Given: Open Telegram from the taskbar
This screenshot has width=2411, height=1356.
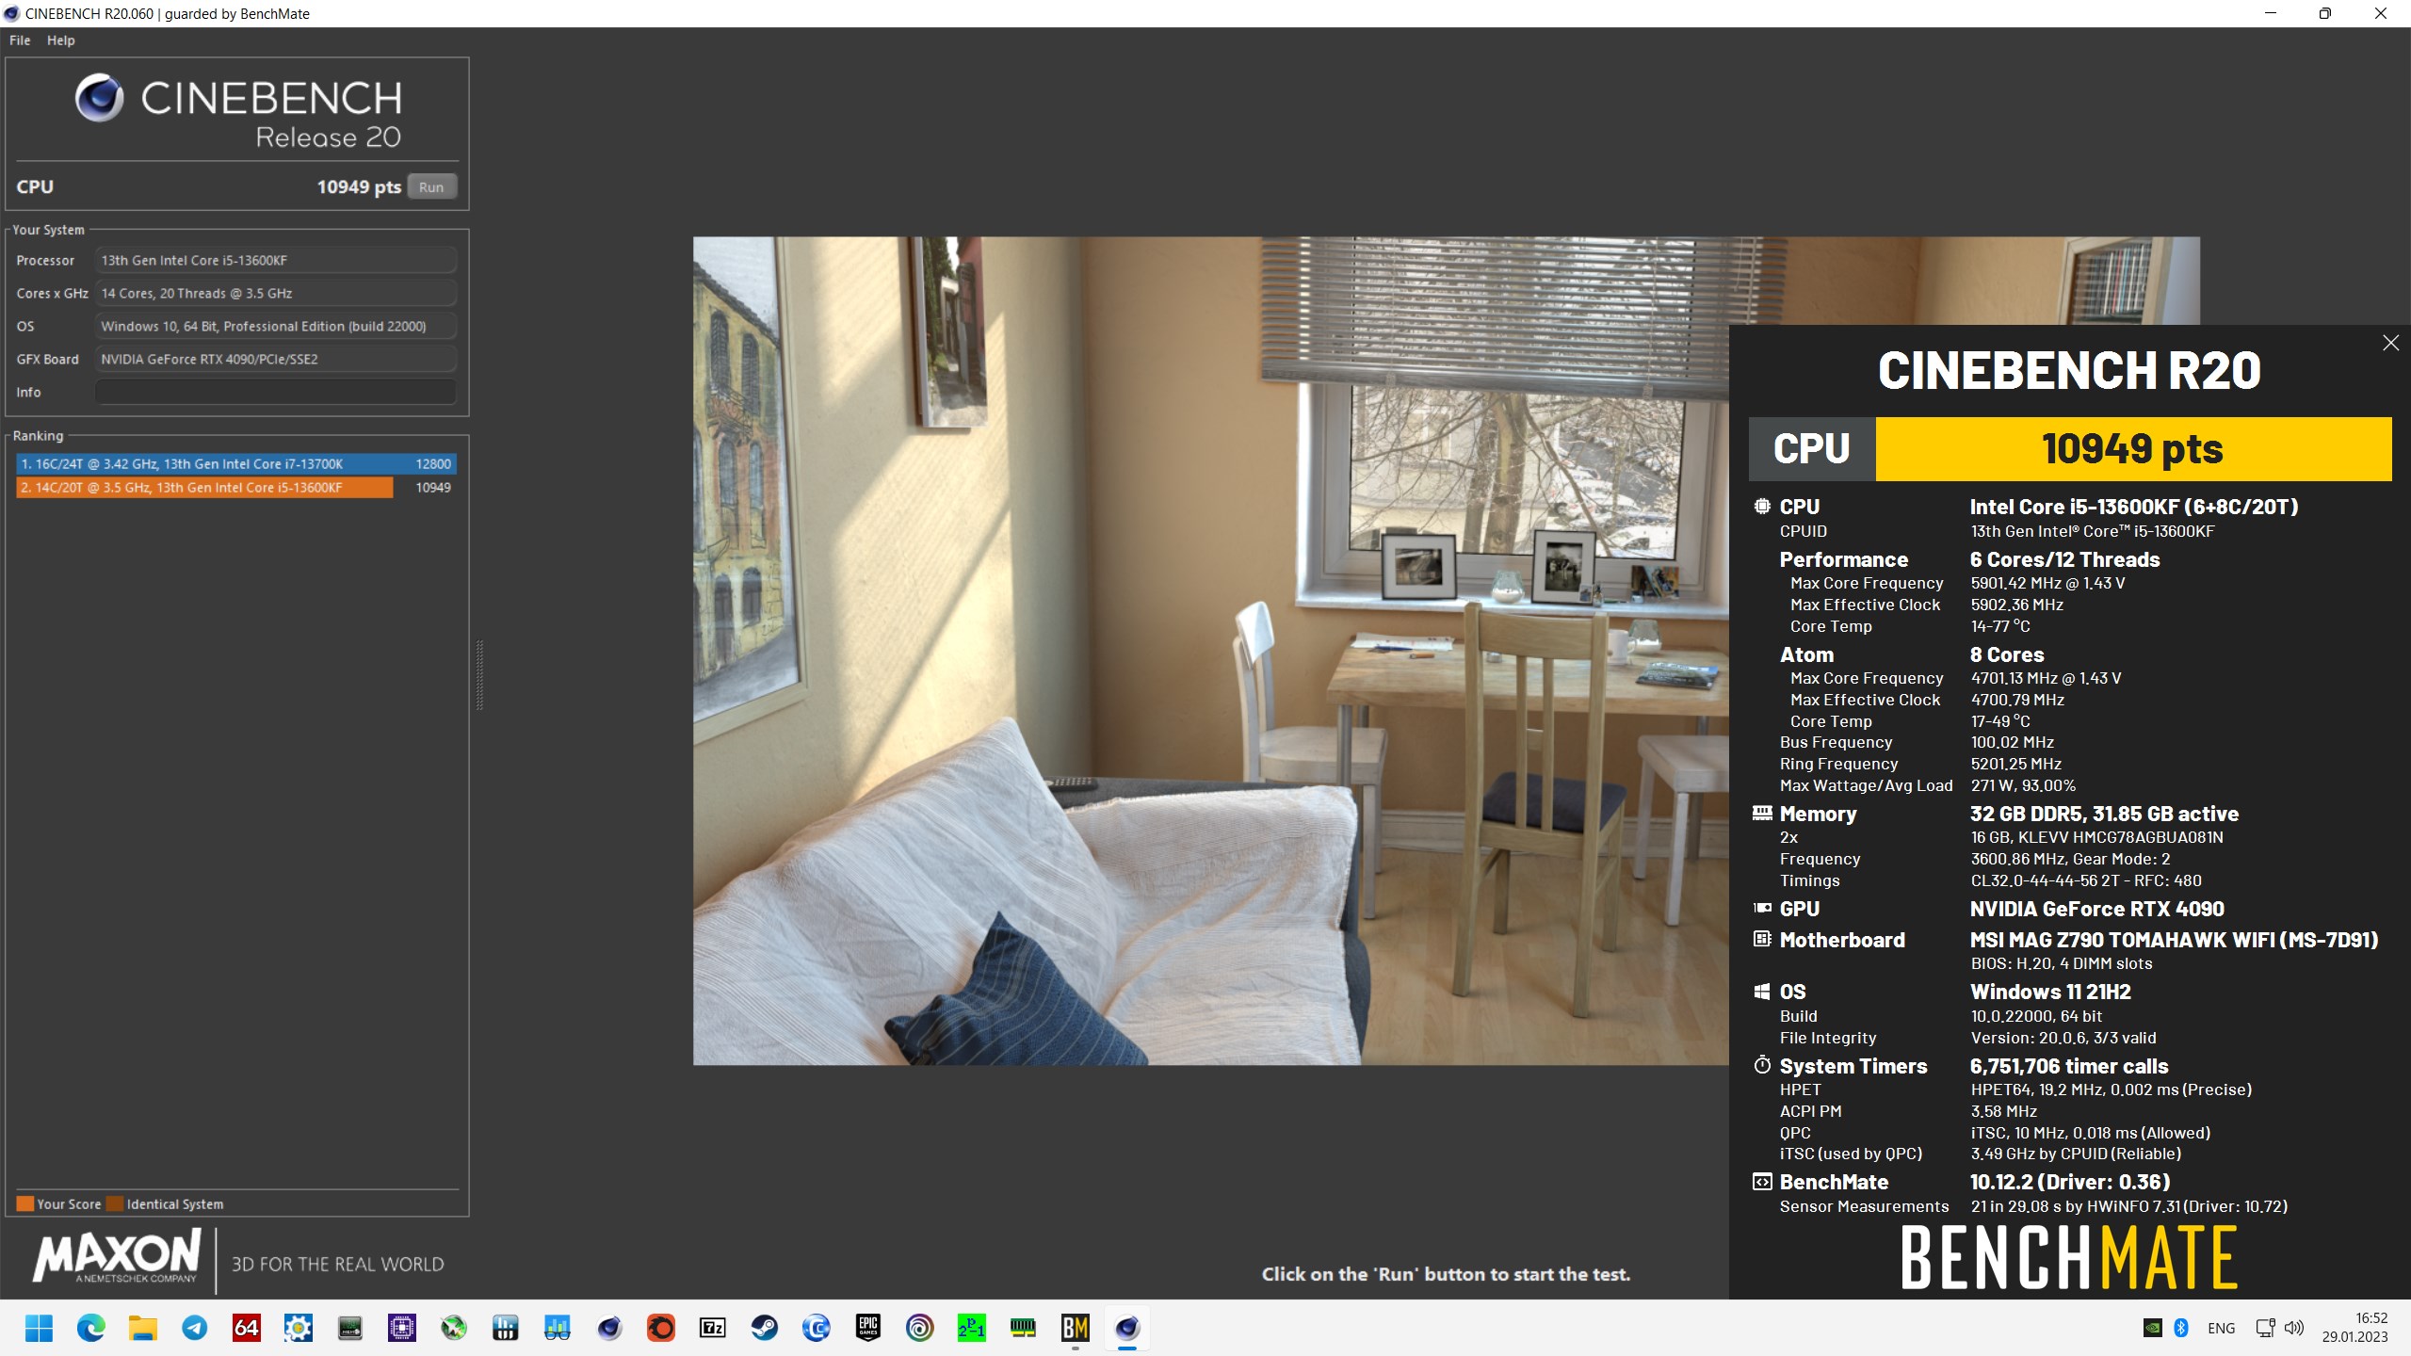Looking at the screenshot, I should [195, 1328].
